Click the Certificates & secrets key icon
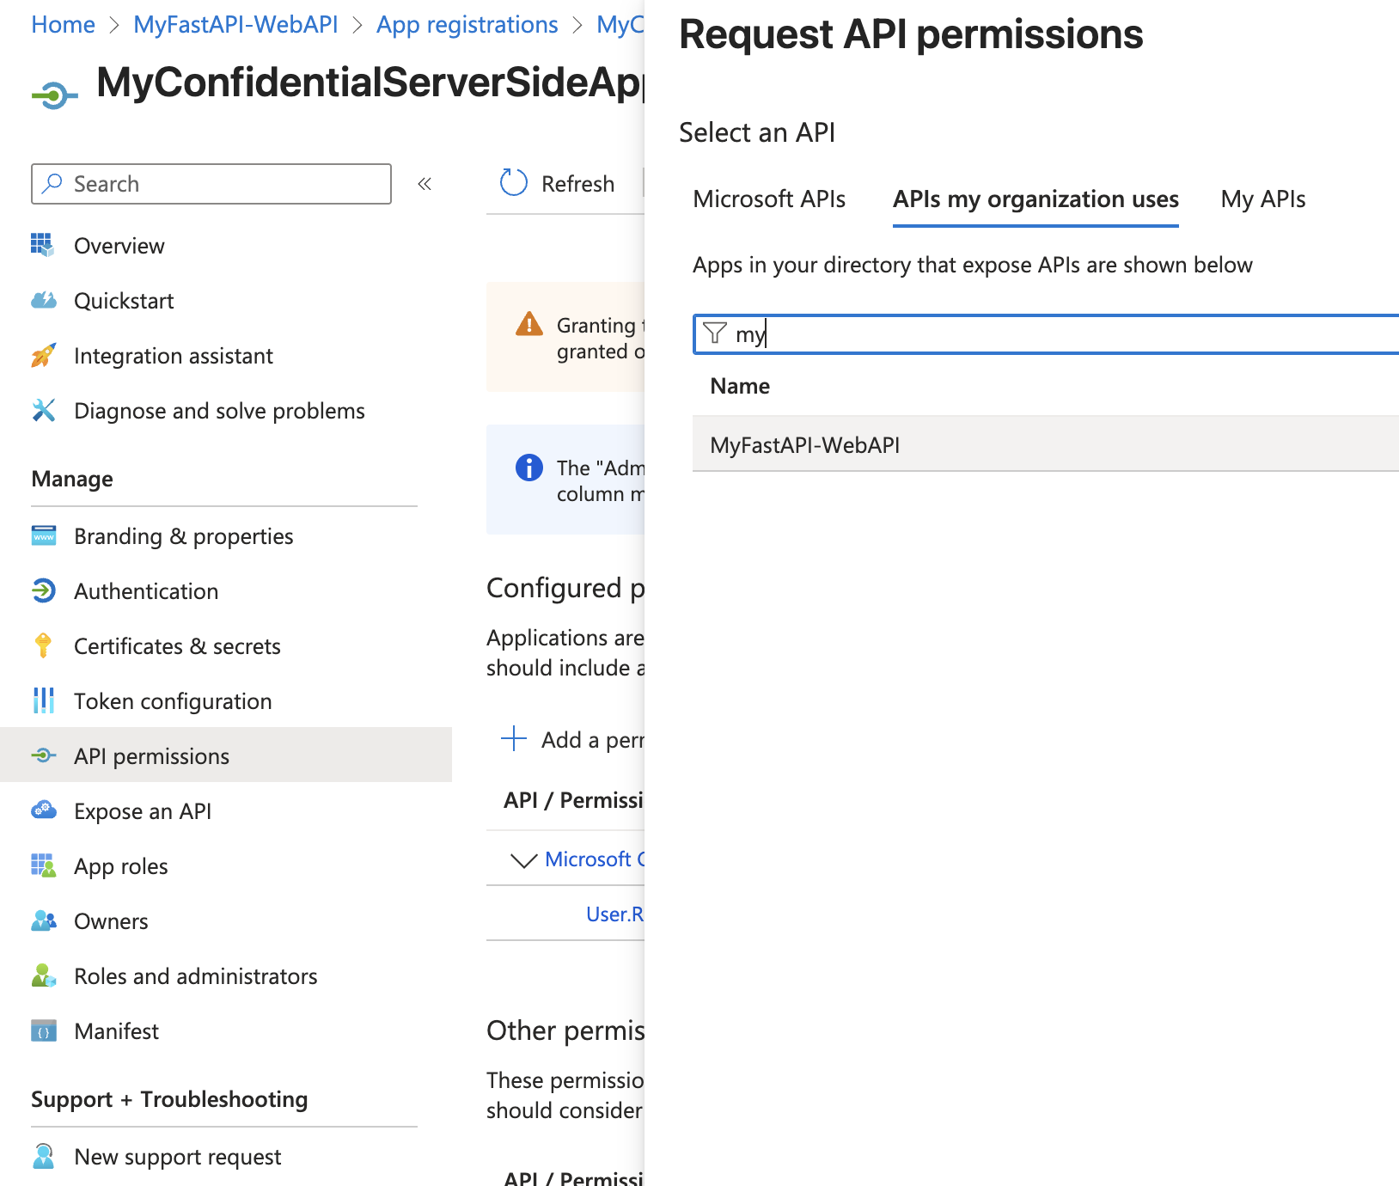This screenshot has width=1399, height=1186. (x=43, y=646)
